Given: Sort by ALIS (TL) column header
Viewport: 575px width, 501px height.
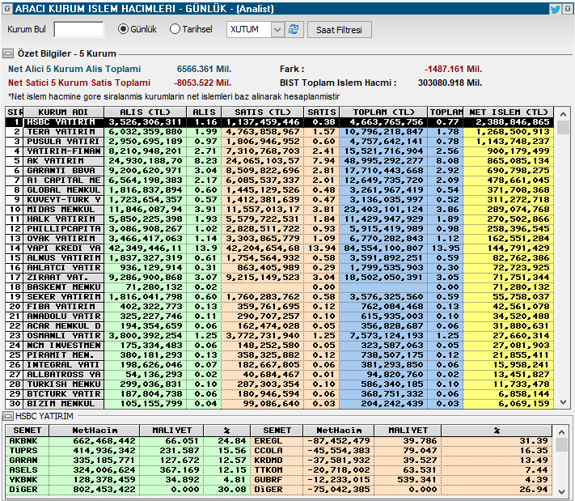Looking at the screenshot, I should tap(146, 112).
